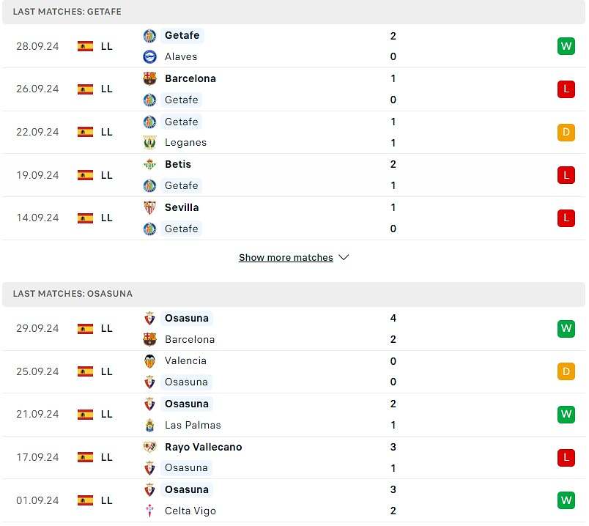589x526 pixels.
Task: Click the green W badge for Getafe-Alaves
Action: pyautogui.click(x=566, y=46)
